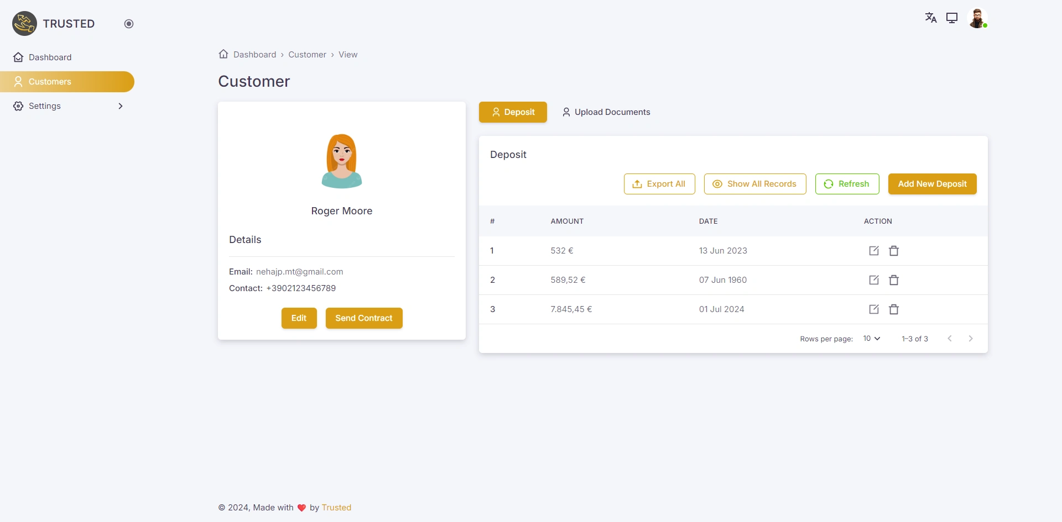This screenshot has width=1062, height=522.
Task: Click the AMOUNT column header
Action: [x=567, y=221]
